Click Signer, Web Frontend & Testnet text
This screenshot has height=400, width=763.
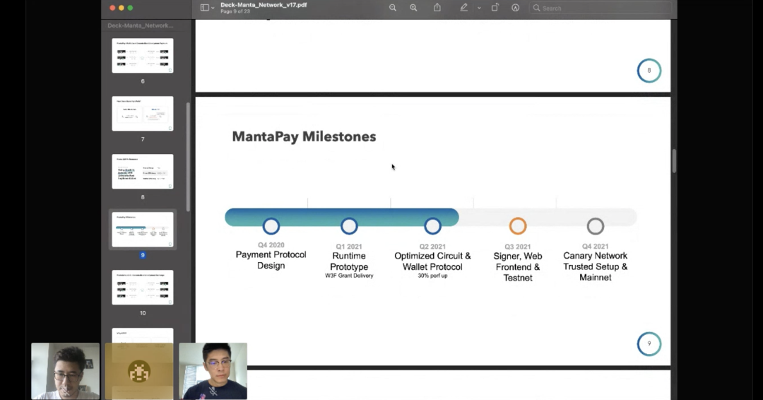coord(518,266)
